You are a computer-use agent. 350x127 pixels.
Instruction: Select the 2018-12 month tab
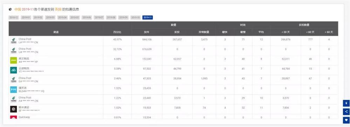pyautogui.click(x=14, y=17)
